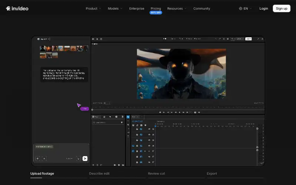The image size is (296, 185).
Task: Click the gear settings icon in editor top bar
Action: 97,39
